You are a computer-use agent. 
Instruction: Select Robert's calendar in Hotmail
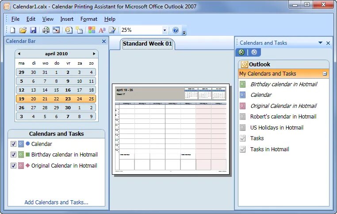click(x=283, y=117)
